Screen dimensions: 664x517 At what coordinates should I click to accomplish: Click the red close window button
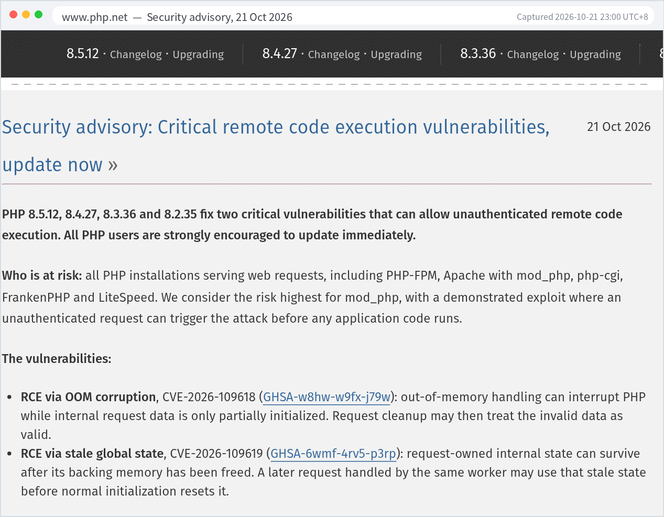point(14,15)
